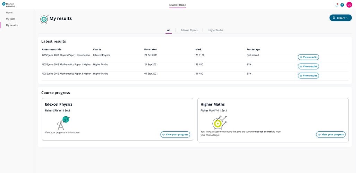The width and height of the screenshot is (356, 173).
Task: Go to Home in the sidebar
Action: [9, 13]
